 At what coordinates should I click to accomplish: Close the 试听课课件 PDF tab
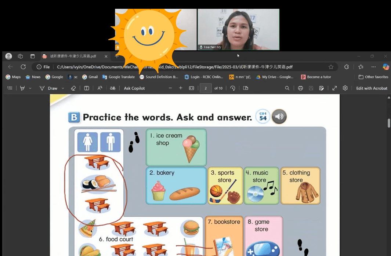pyautogui.click(x=106, y=56)
